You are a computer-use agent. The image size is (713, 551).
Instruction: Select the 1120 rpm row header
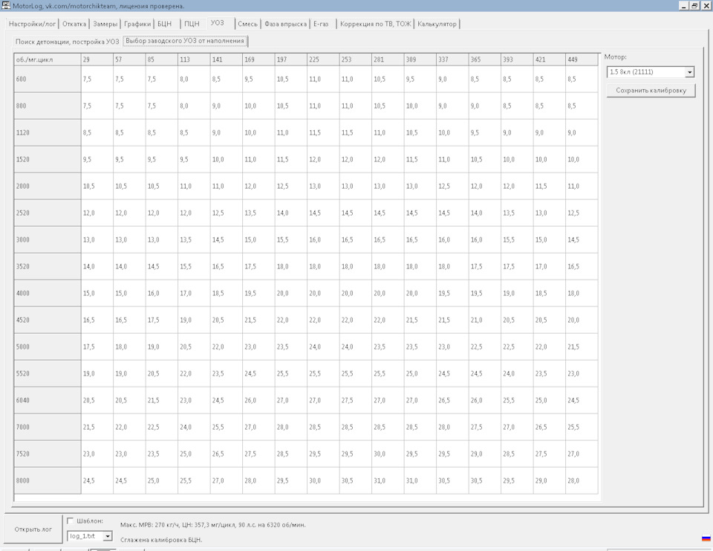click(48, 132)
